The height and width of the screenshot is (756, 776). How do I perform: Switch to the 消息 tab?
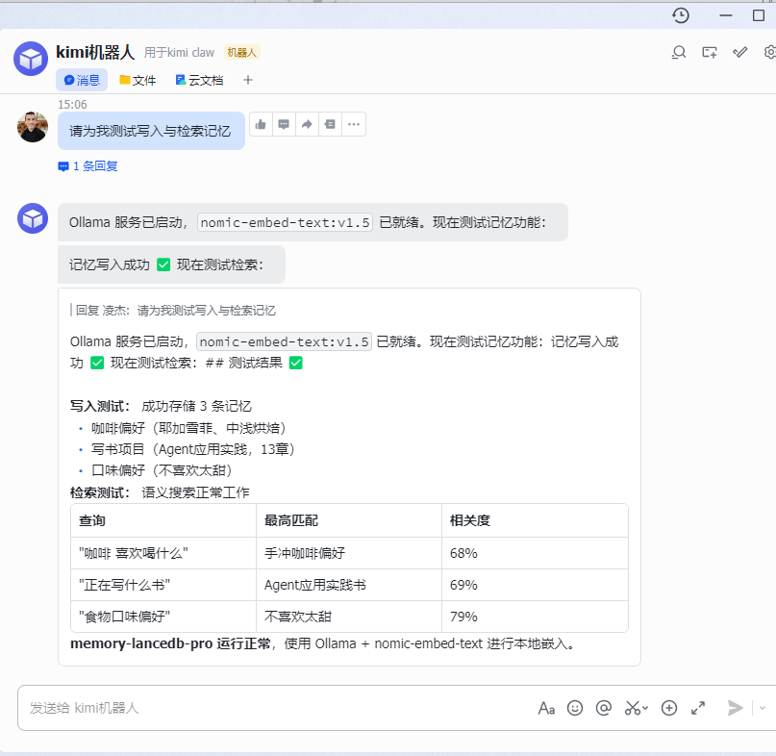click(82, 80)
